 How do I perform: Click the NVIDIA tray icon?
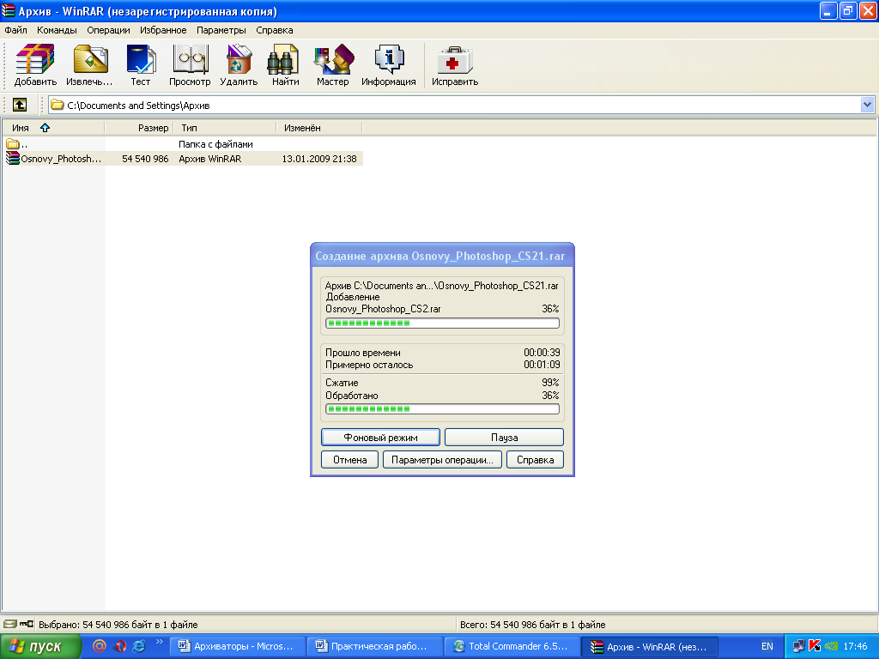tap(831, 646)
